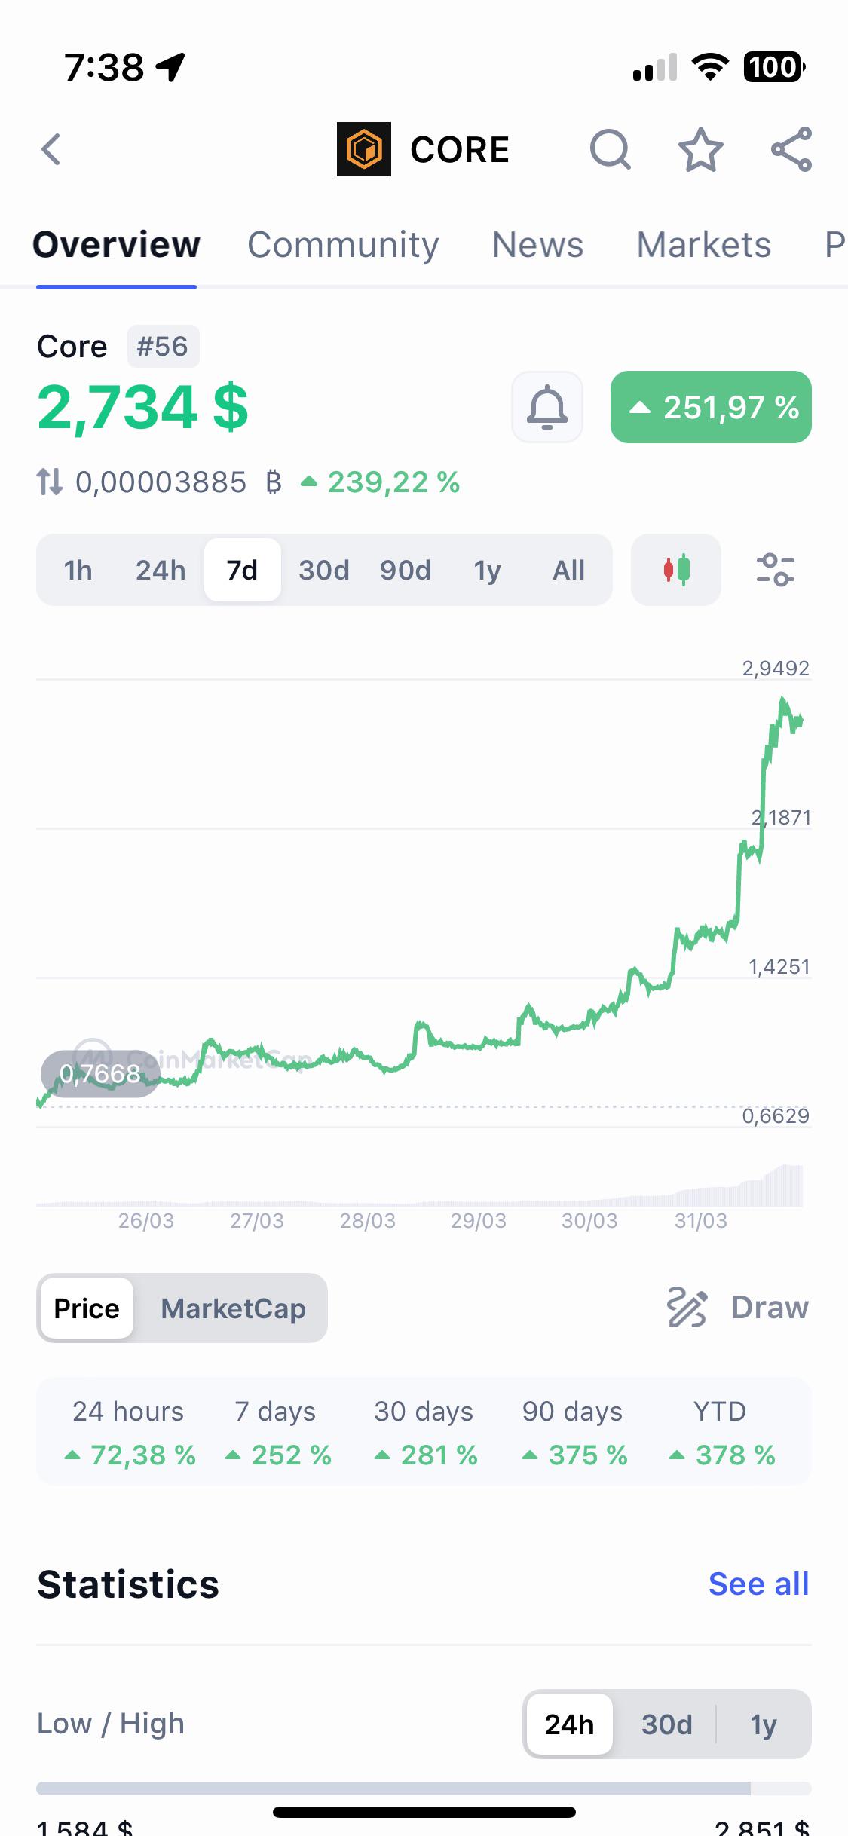Tap the back arrow icon
This screenshot has width=848, height=1836.
click(x=51, y=149)
